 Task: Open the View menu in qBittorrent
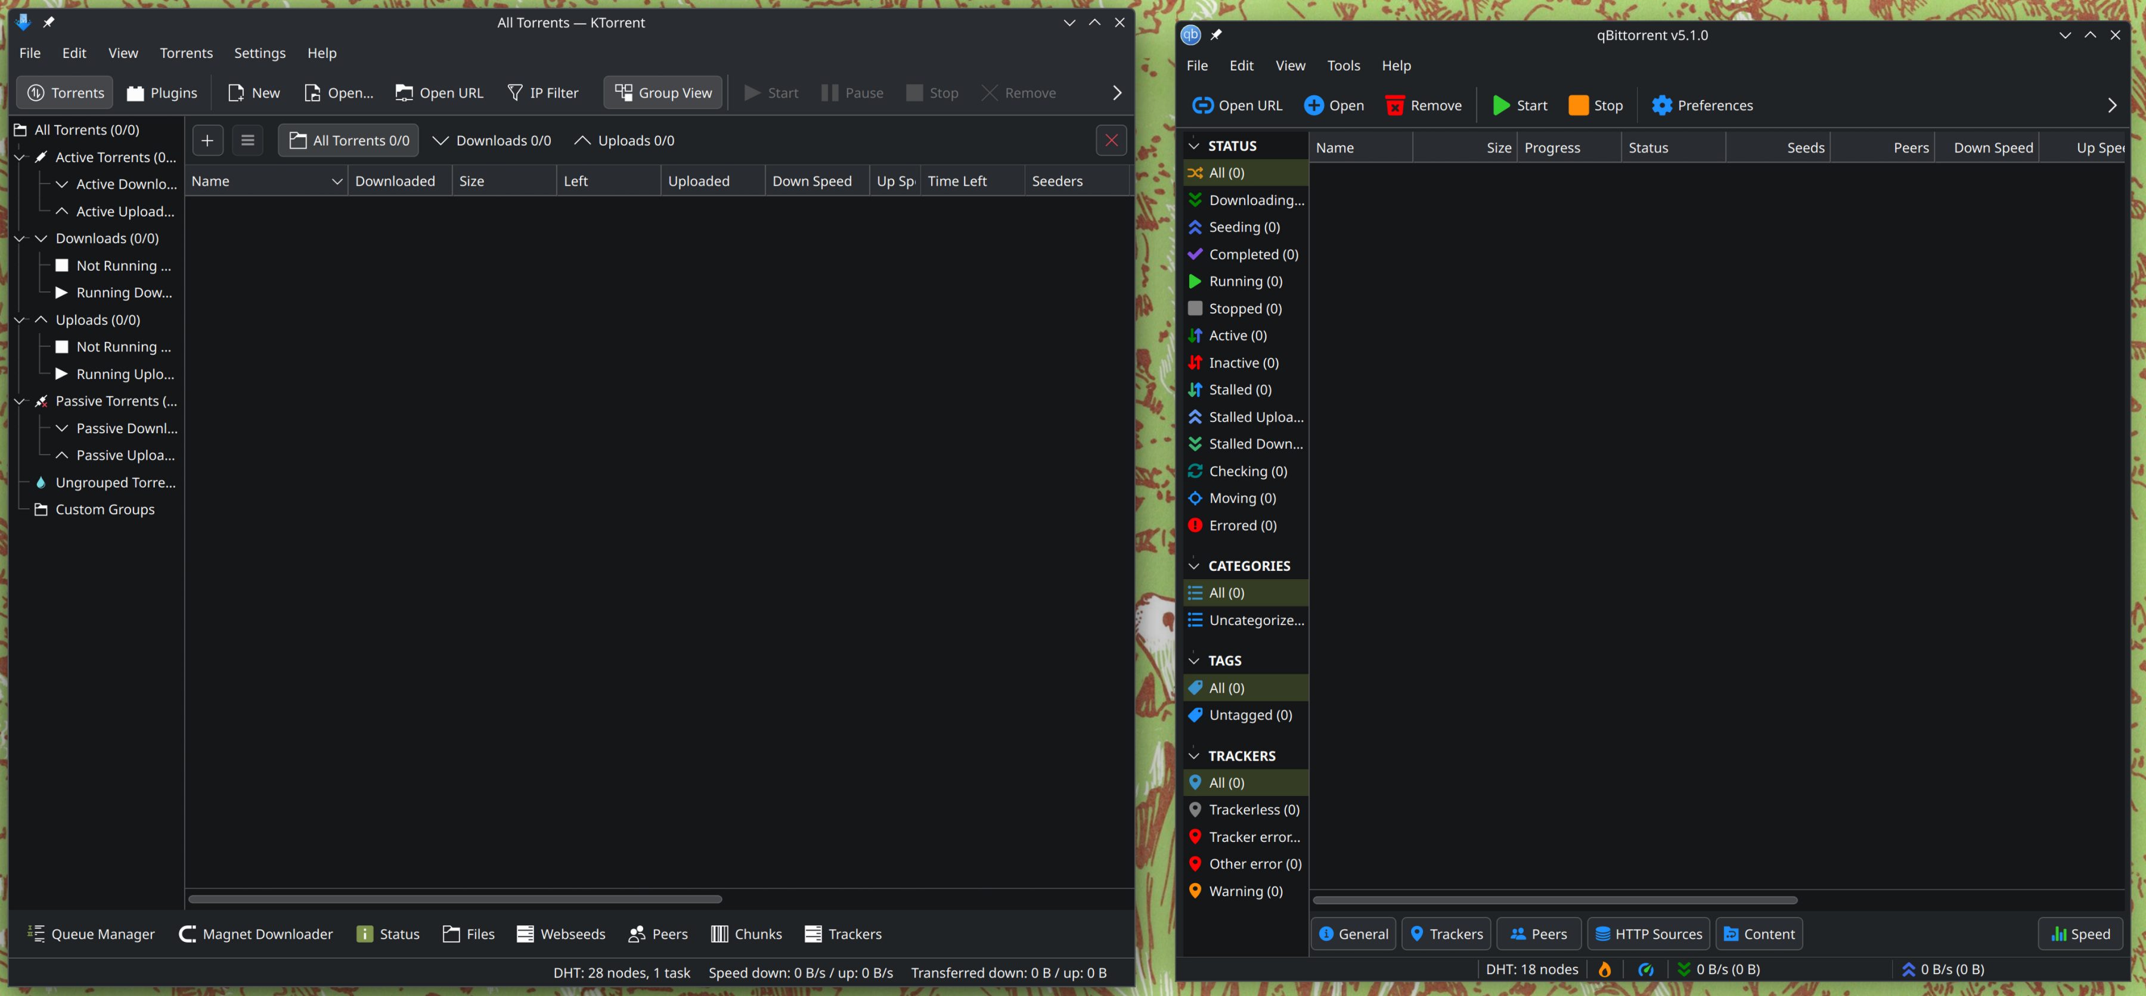tap(1289, 65)
